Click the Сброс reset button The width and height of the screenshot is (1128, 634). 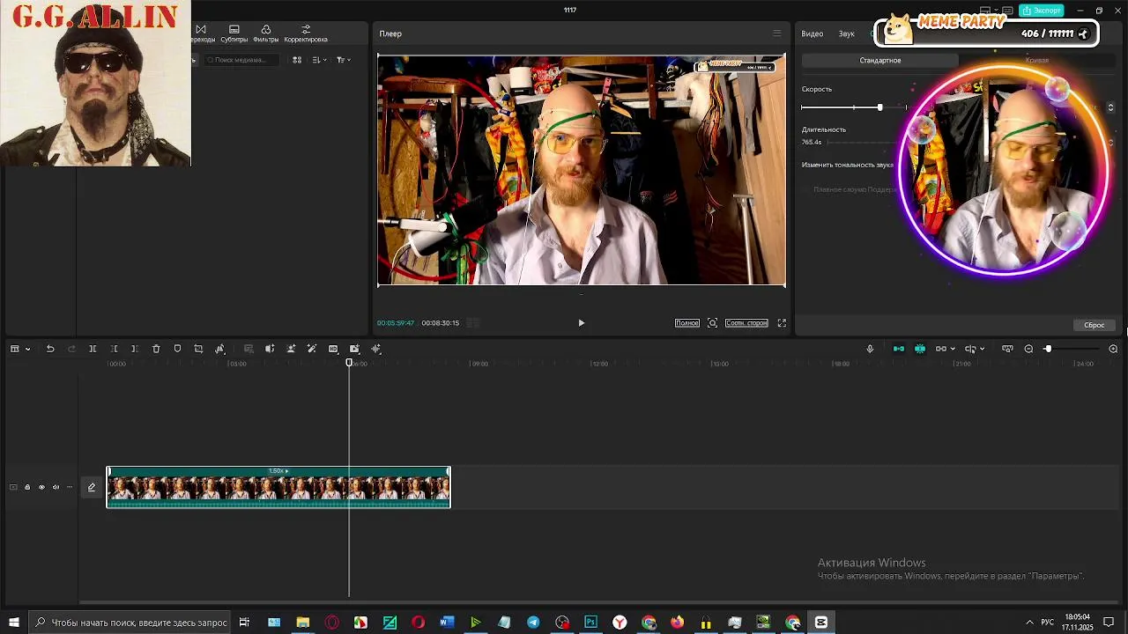1094,325
